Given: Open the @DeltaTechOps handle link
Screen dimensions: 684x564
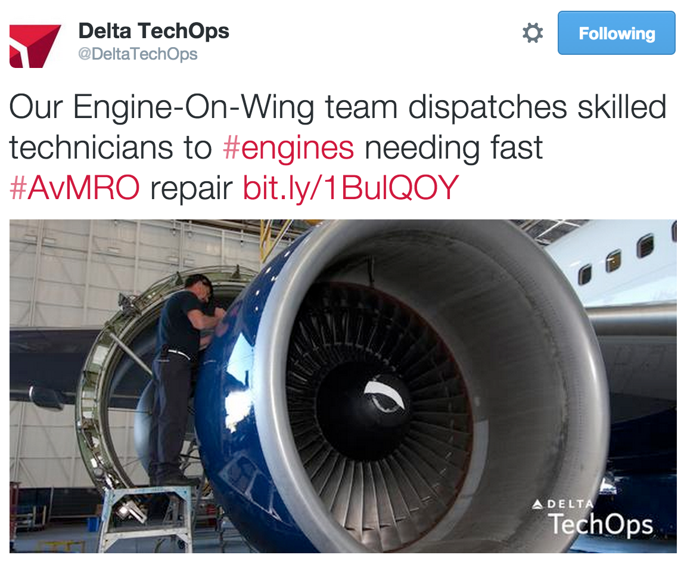Looking at the screenshot, I should 138,54.
